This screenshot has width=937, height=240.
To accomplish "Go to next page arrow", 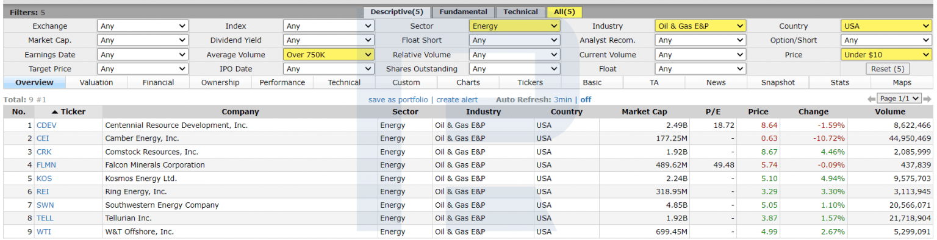I will point(927,99).
